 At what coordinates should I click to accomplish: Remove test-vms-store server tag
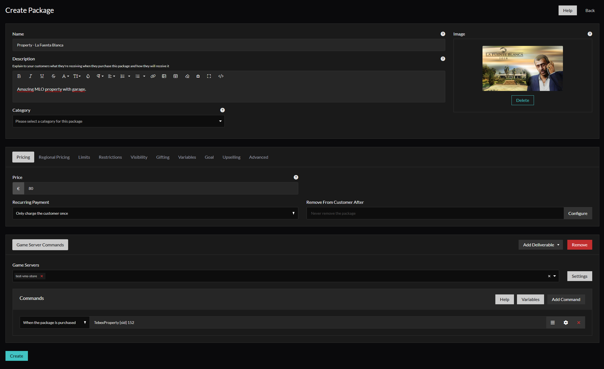(42, 276)
